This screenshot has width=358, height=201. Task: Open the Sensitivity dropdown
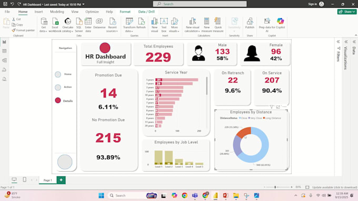click(234, 25)
